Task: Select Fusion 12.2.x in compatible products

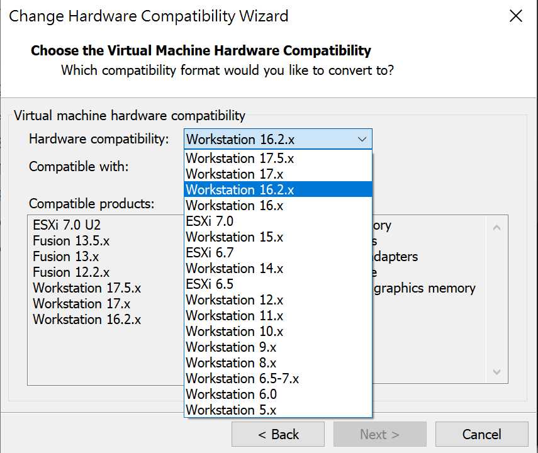Action: (x=71, y=272)
